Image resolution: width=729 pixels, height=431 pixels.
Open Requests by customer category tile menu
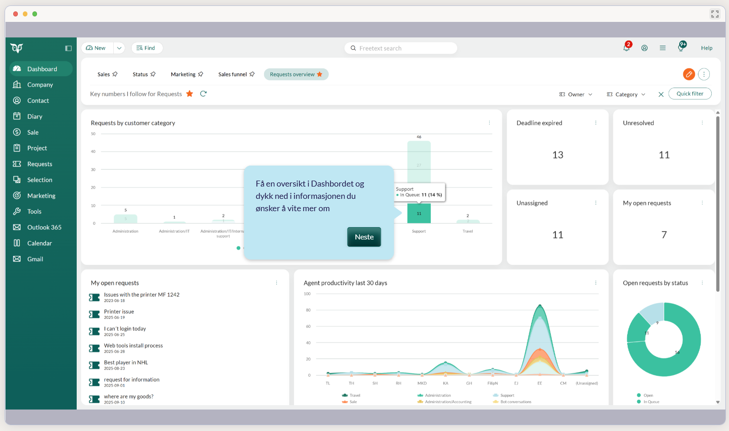click(x=489, y=123)
